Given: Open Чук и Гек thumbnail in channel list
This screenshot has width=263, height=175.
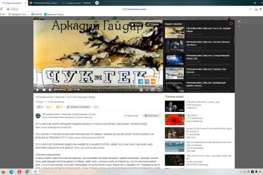Looking at the screenshot, I should click(x=174, y=32).
